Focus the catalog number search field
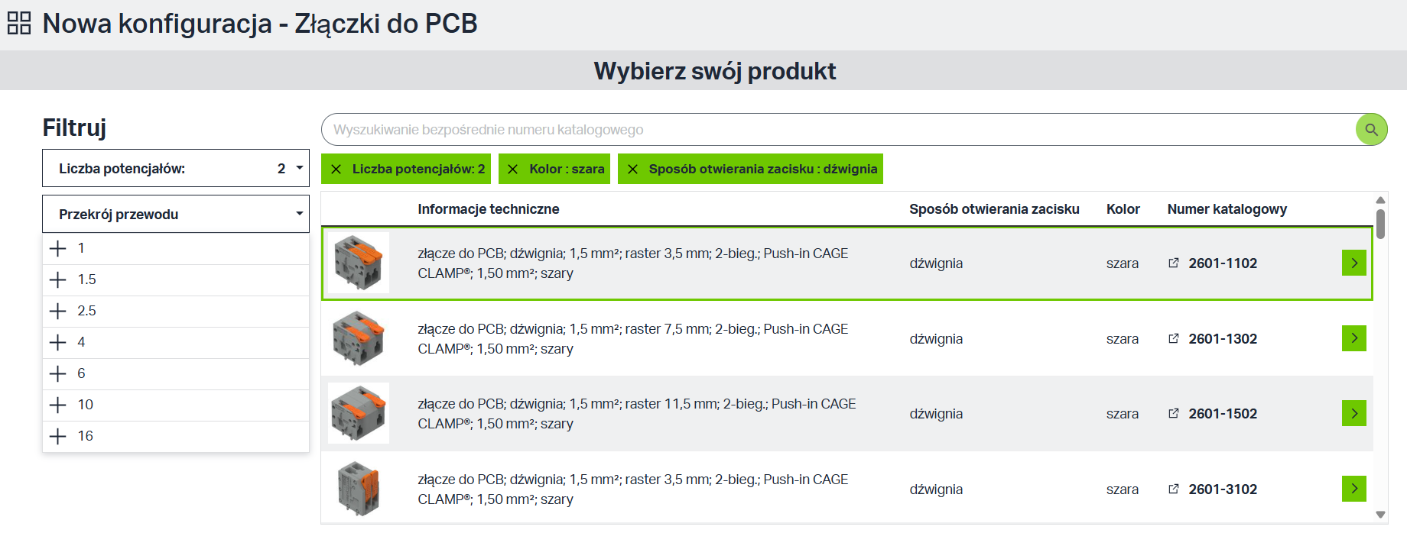 837,130
